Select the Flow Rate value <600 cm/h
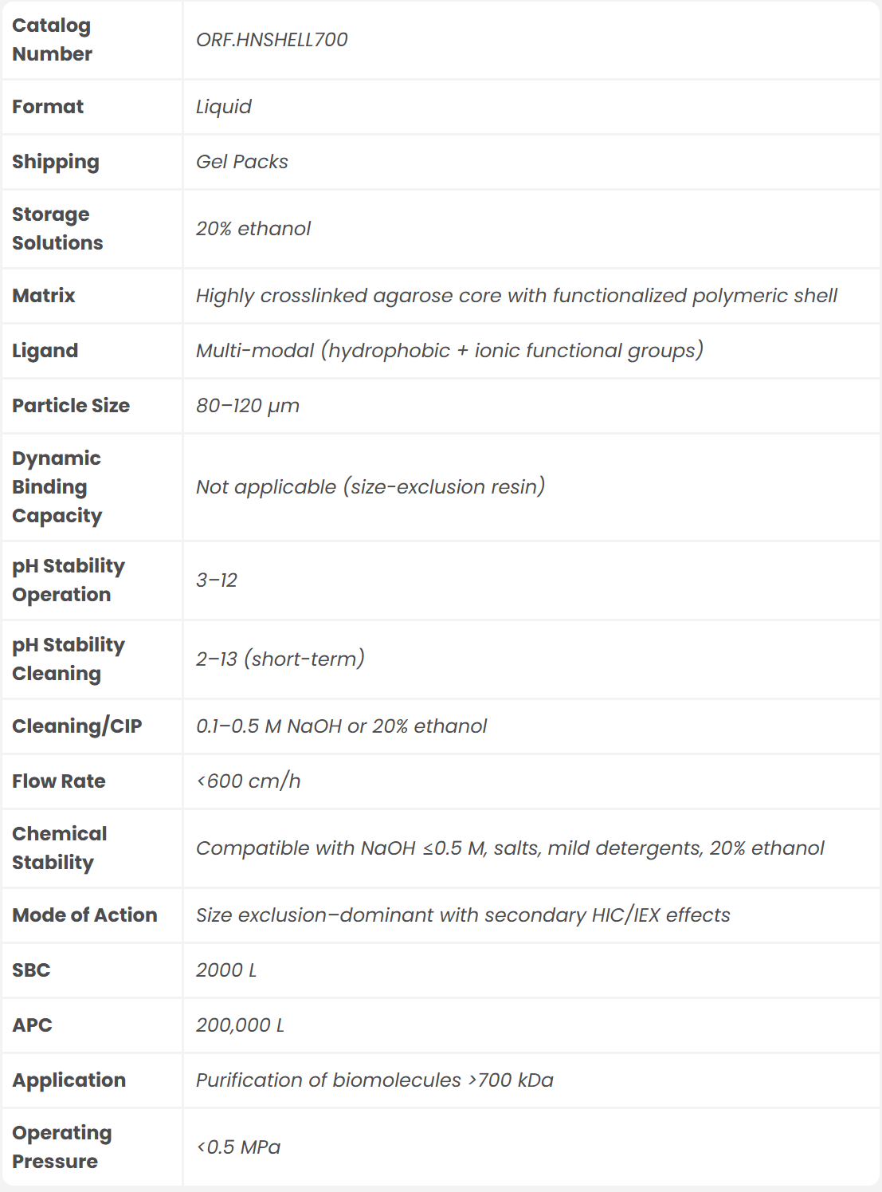The image size is (882, 1192). [249, 781]
